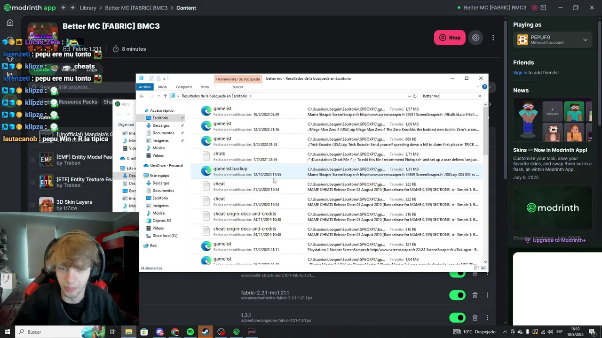Disable the adorabuild-structures mod toggle

pos(457,274)
